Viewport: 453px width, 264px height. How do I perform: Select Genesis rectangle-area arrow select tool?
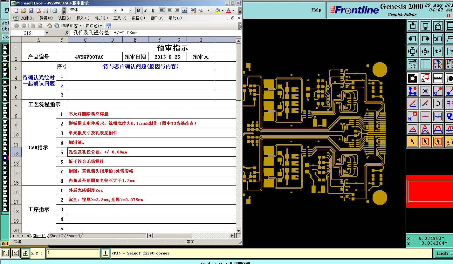[425, 141]
